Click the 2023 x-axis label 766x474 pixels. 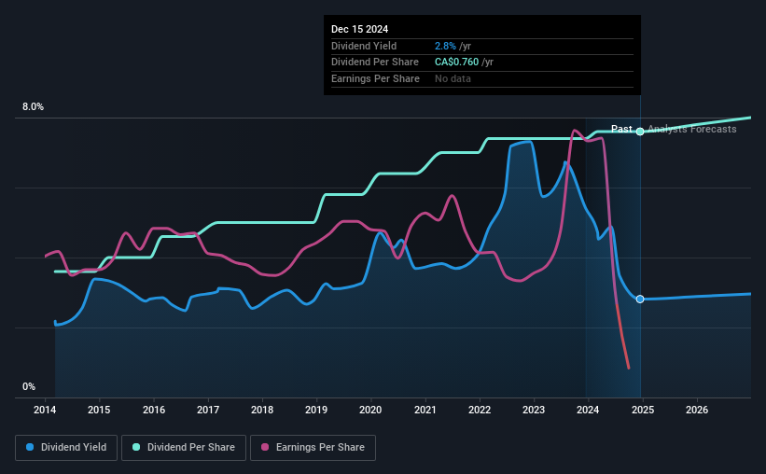534,410
